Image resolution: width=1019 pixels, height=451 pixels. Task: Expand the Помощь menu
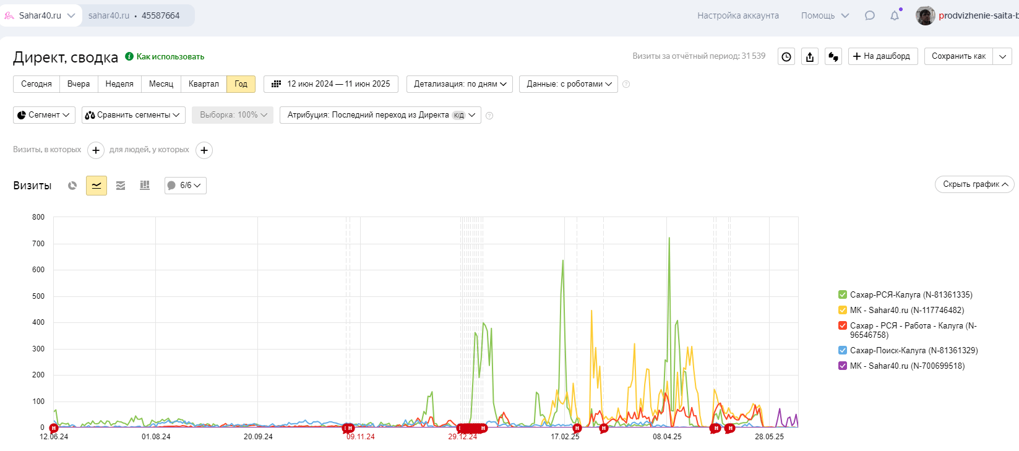pos(825,15)
